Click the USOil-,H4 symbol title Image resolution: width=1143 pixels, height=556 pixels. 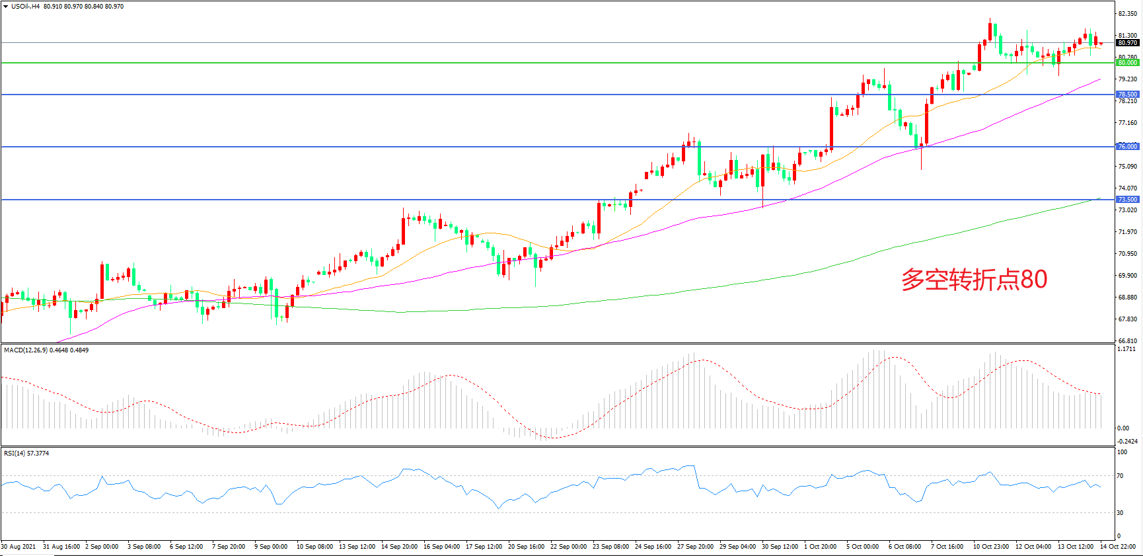point(25,7)
